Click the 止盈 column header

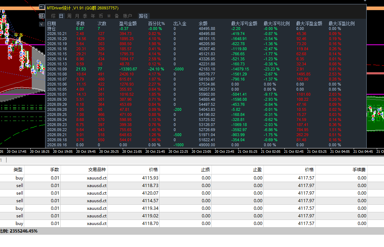point(257,170)
